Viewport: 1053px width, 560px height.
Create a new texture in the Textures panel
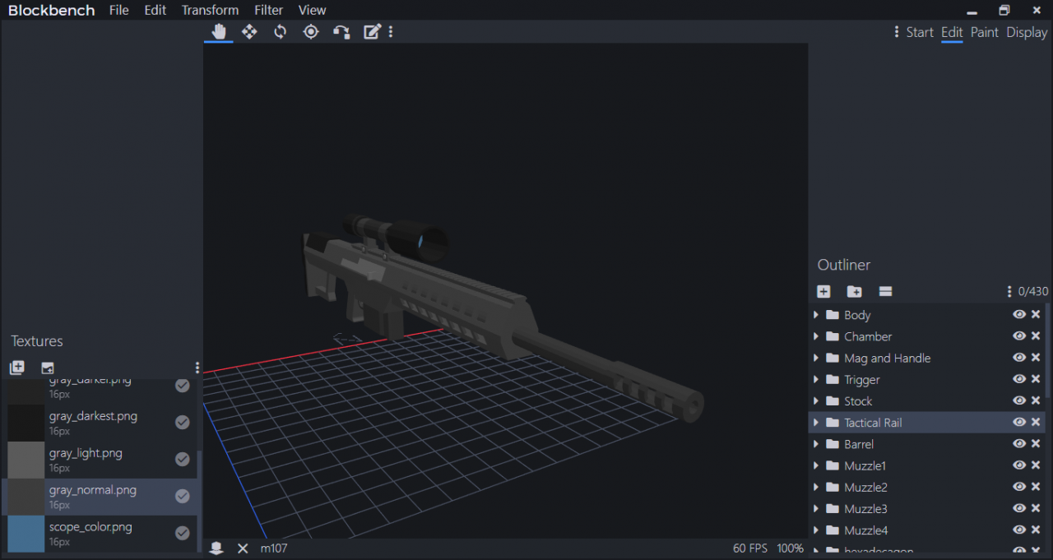[x=16, y=368]
